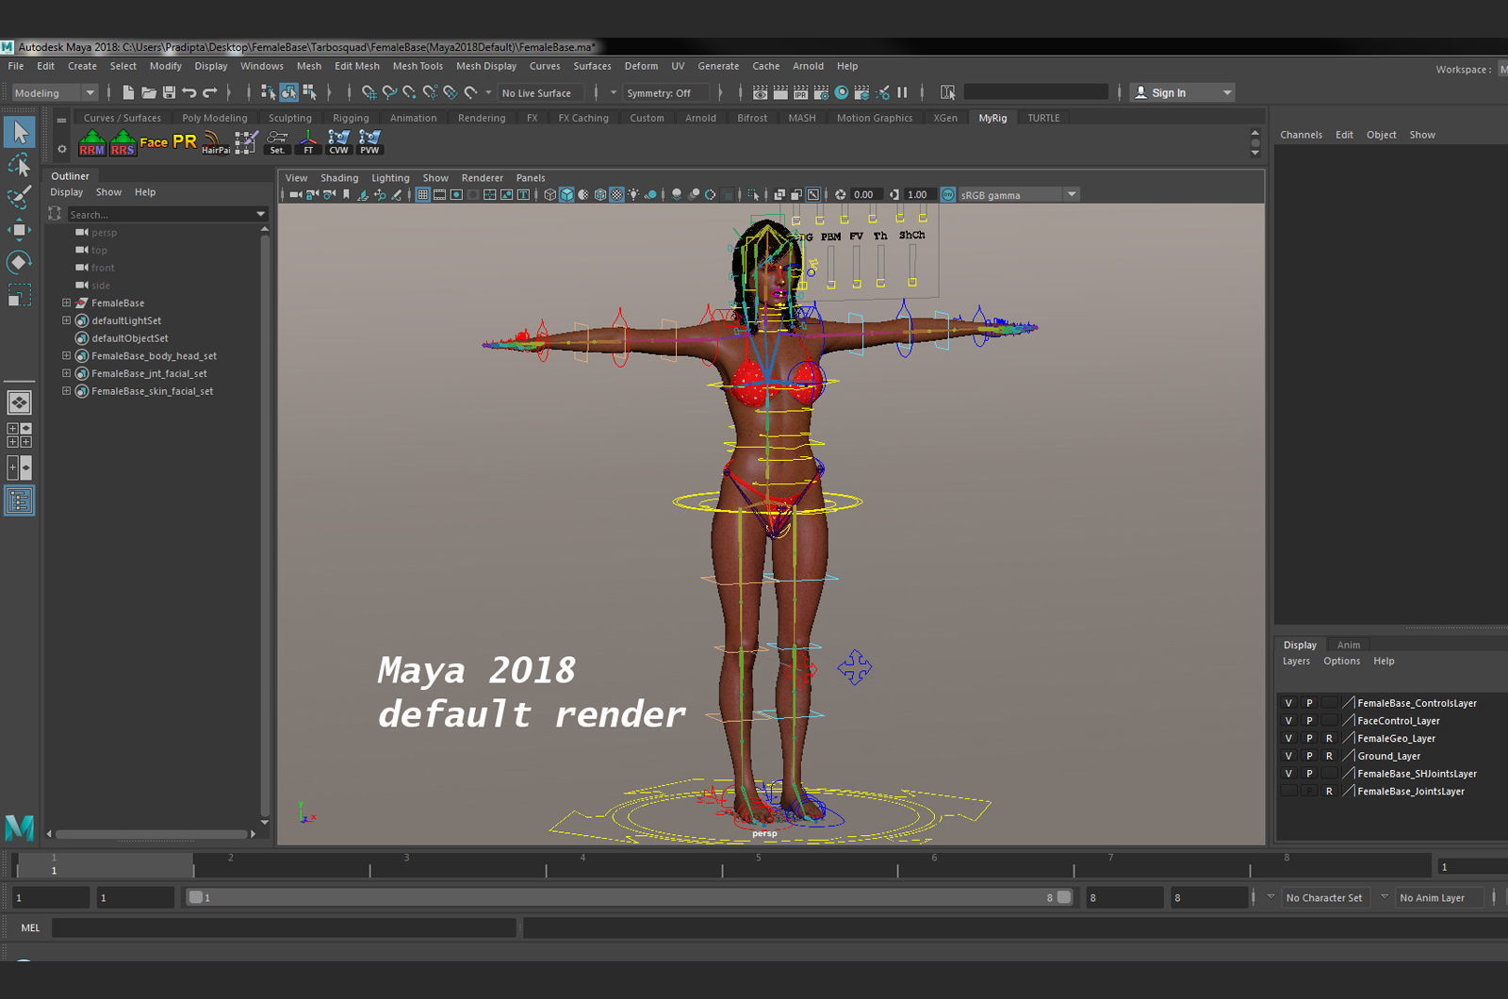Toggle the film gate viewport icon
Screen dimensions: 1508x999
[440, 195]
